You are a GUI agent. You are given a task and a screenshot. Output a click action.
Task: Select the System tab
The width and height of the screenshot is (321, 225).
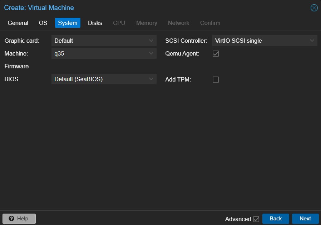[68, 23]
